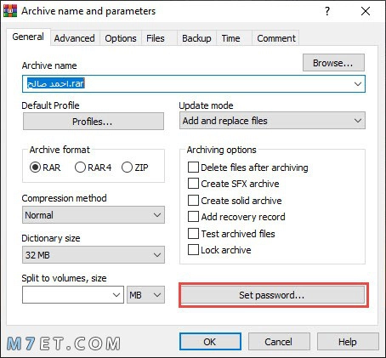The width and height of the screenshot is (386, 358).
Task: Open the Backup tab
Action: click(196, 38)
